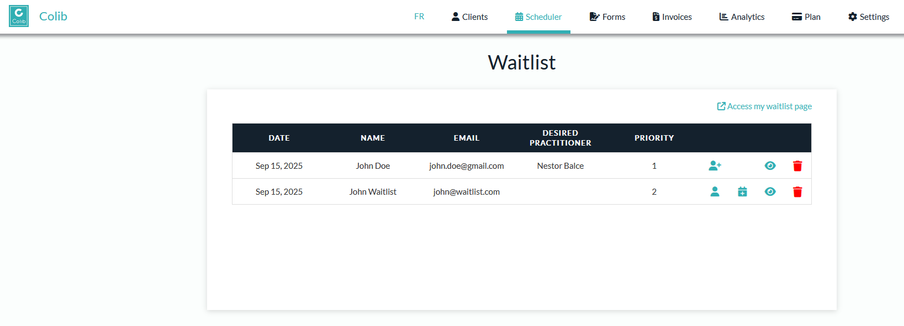
Task: Click the John Doe name cell
Action: (373, 165)
